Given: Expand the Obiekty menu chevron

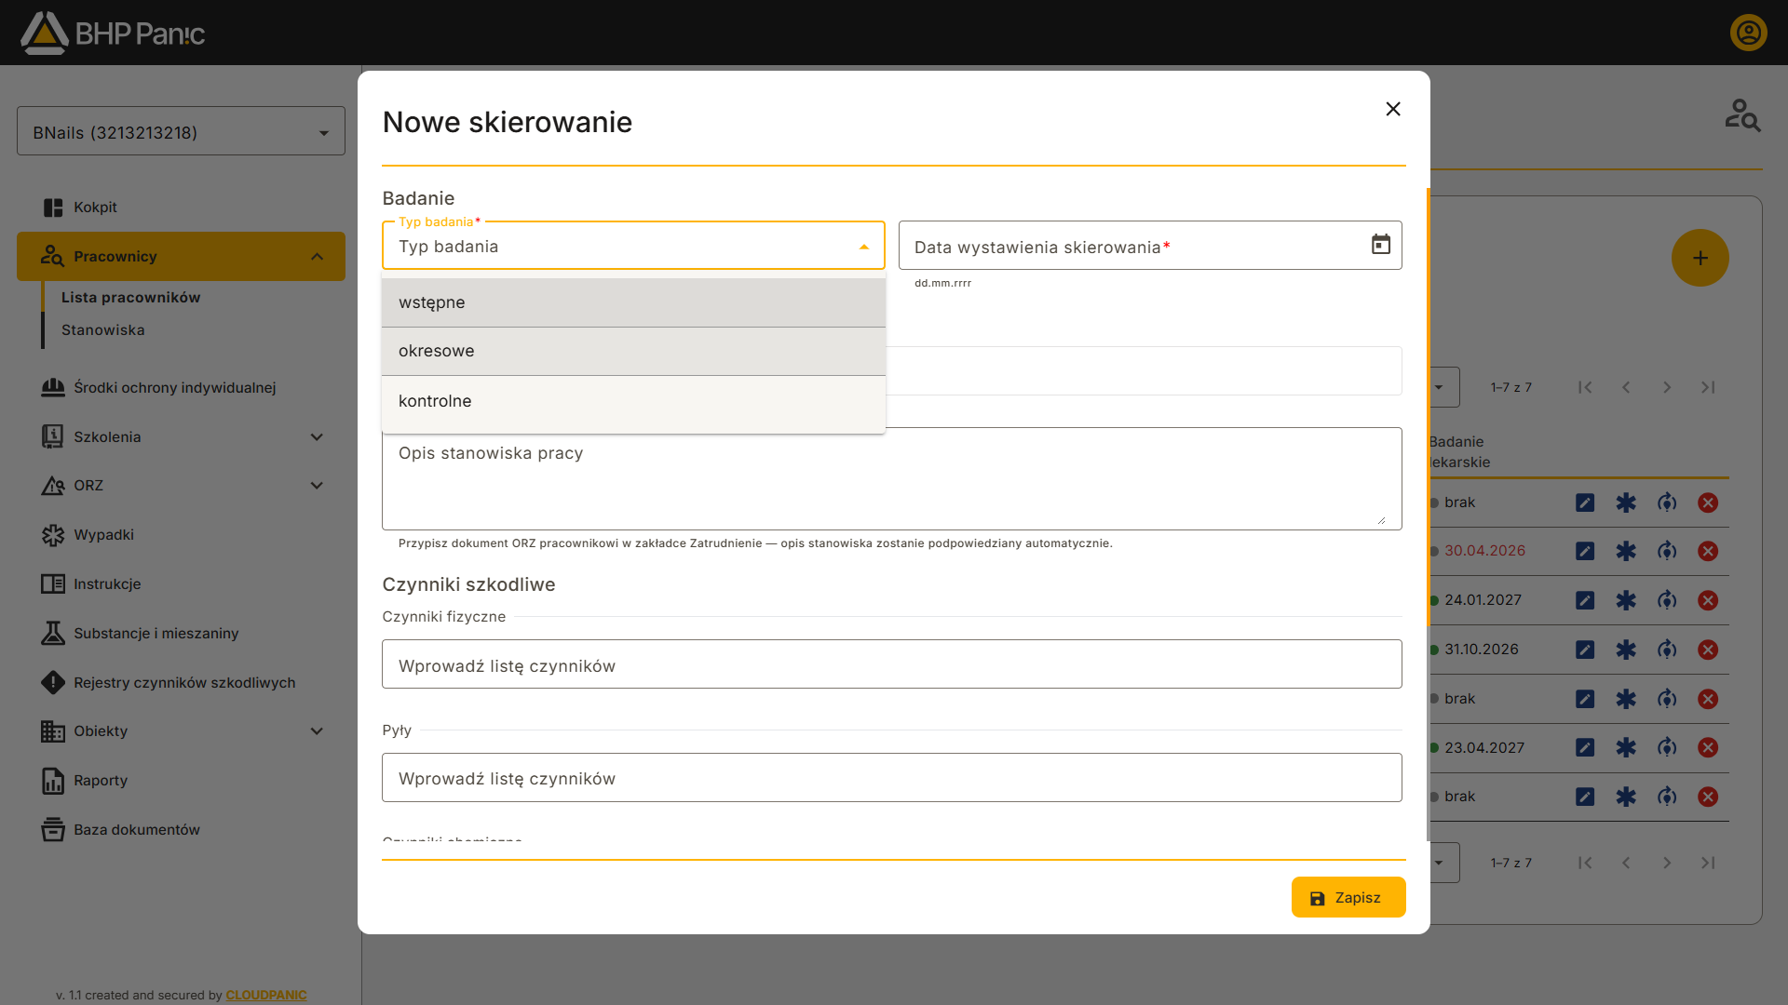Looking at the screenshot, I should (x=317, y=731).
